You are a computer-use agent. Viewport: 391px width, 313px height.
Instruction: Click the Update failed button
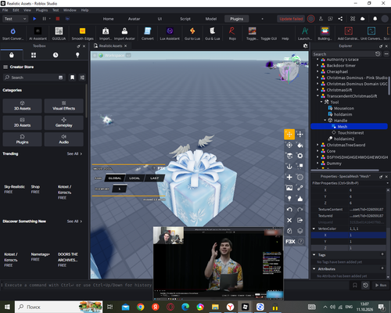(x=291, y=19)
